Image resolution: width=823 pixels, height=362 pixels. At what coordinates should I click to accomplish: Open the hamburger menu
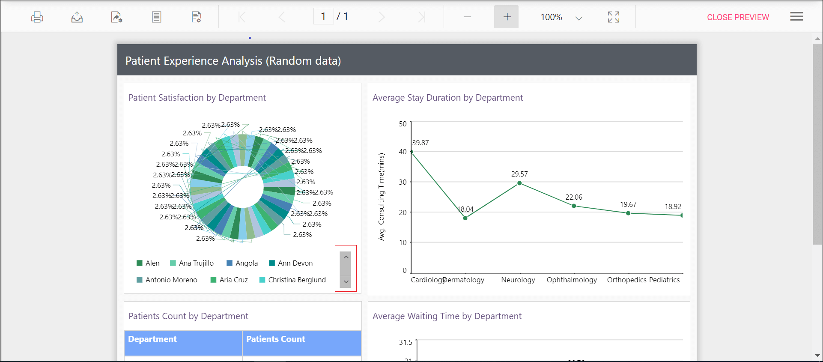click(x=796, y=17)
